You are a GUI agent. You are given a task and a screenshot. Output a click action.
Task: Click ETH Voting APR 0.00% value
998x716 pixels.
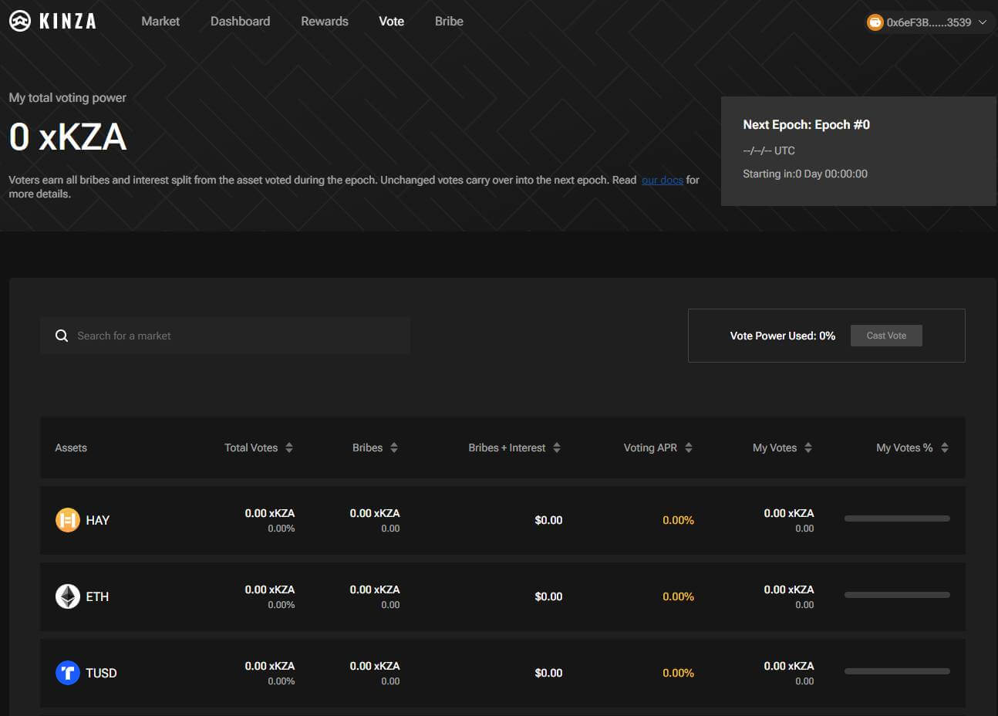click(x=678, y=596)
